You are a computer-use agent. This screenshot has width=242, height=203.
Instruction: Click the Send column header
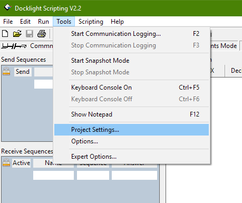tap(23, 72)
